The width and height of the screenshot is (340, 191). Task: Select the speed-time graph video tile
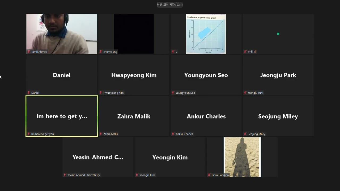(206, 34)
